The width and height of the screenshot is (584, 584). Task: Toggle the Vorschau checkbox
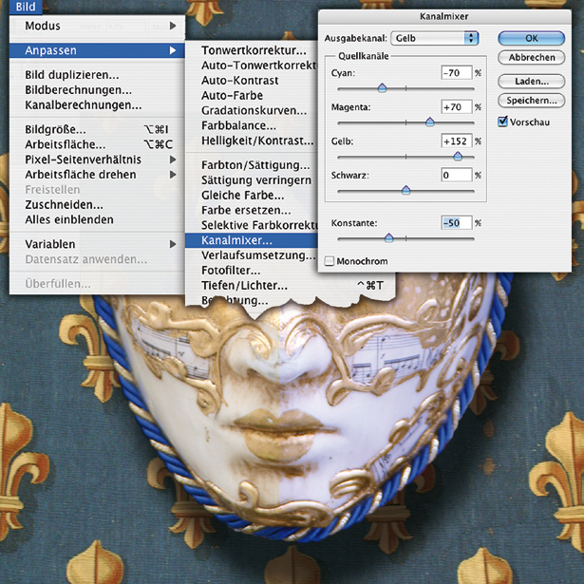click(502, 122)
